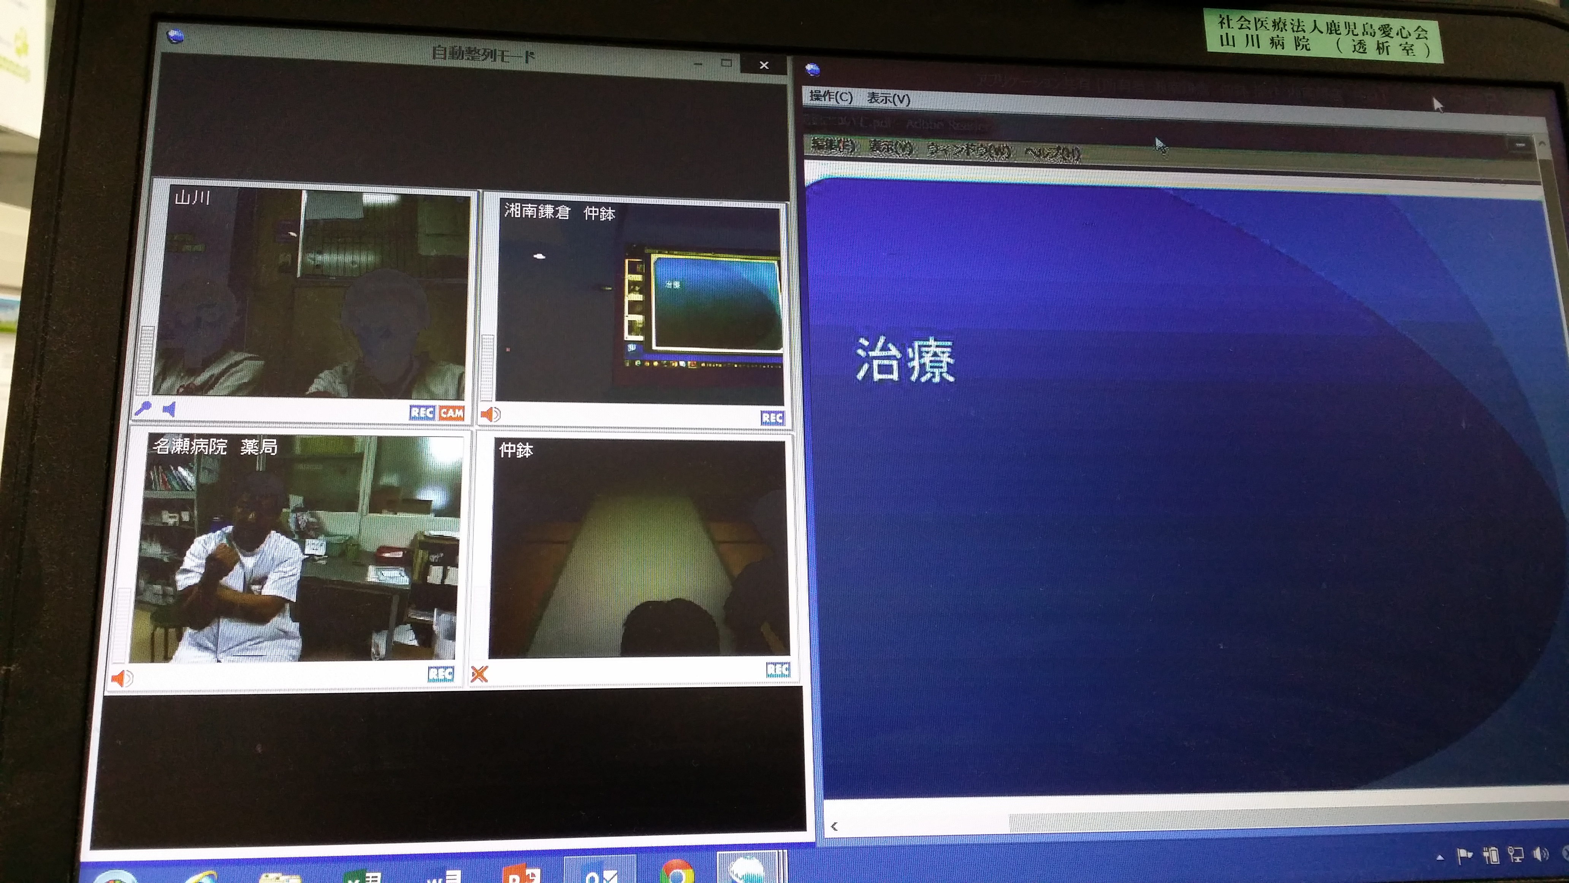Click the globe icon of the sharing window

coord(813,70)
